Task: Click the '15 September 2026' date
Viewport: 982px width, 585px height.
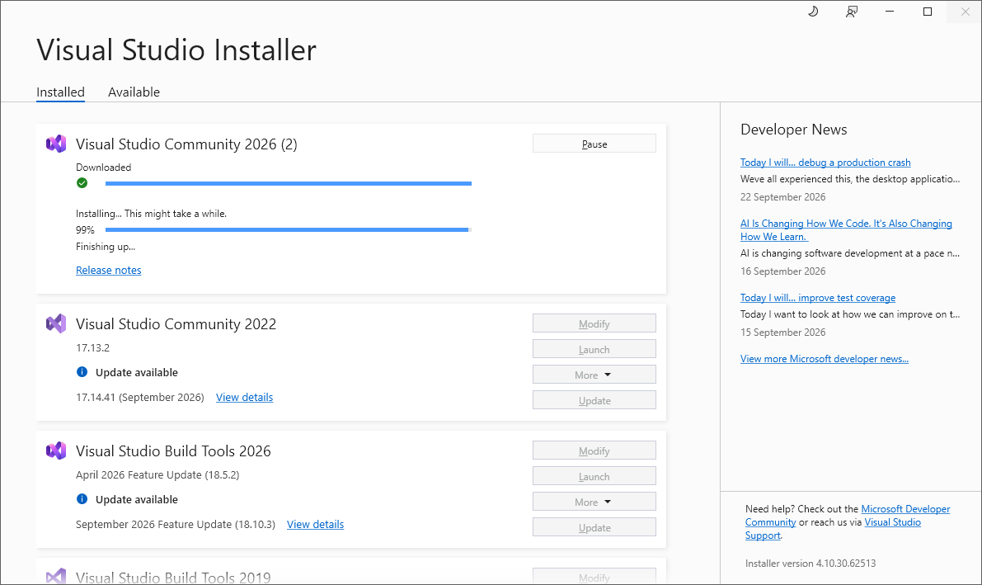Action: click(782, 333)
